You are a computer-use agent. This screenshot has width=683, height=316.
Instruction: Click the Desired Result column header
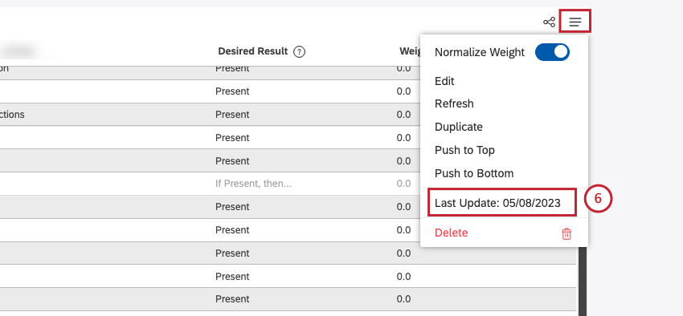point(252,51)
